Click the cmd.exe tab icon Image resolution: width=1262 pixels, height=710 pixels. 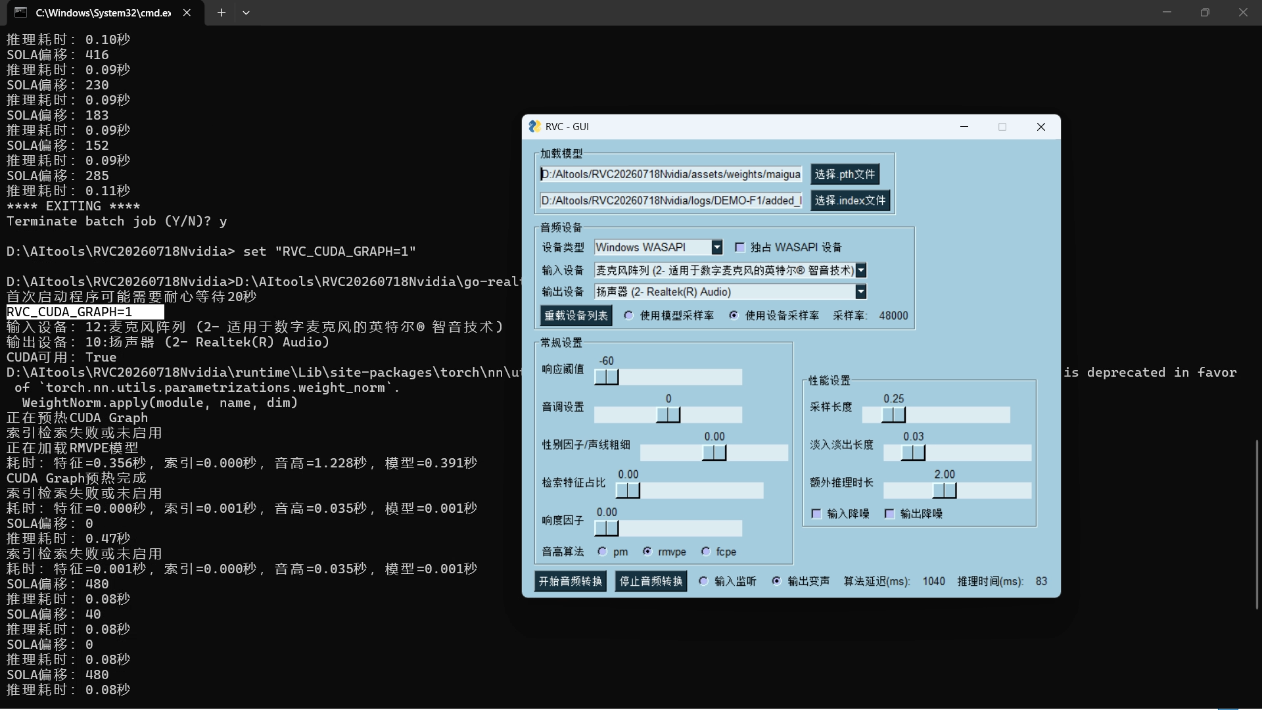[20, 12]
